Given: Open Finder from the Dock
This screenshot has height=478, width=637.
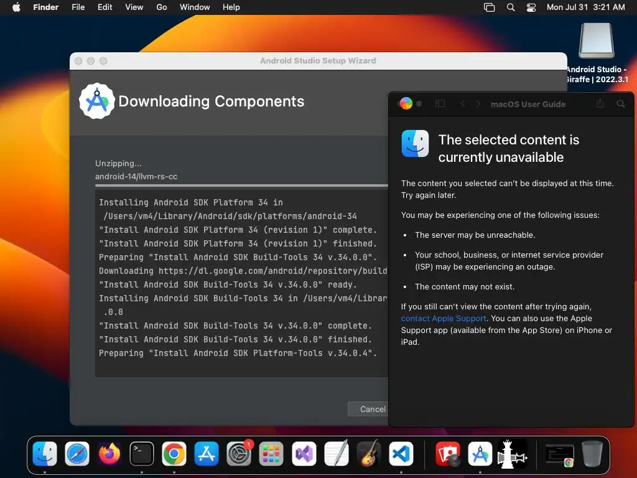Looking at the screenshot, I should pyautogui.click(x=45, y=454).
